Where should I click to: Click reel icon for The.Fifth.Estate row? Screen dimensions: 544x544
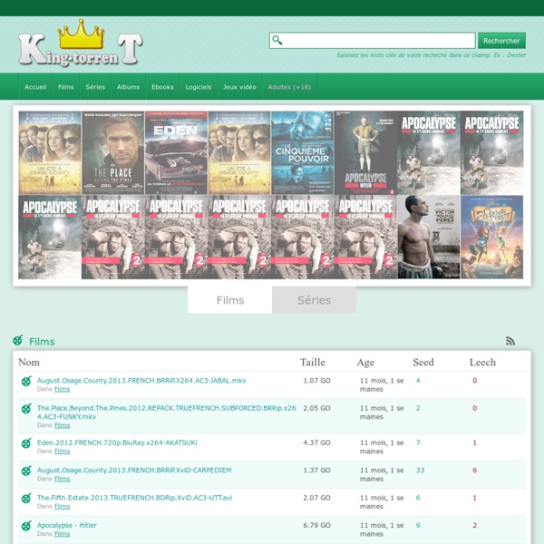click(26, 498)
